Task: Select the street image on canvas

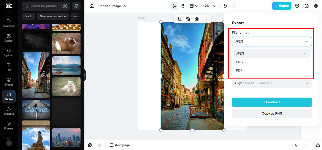Action: tap(192, 76)
